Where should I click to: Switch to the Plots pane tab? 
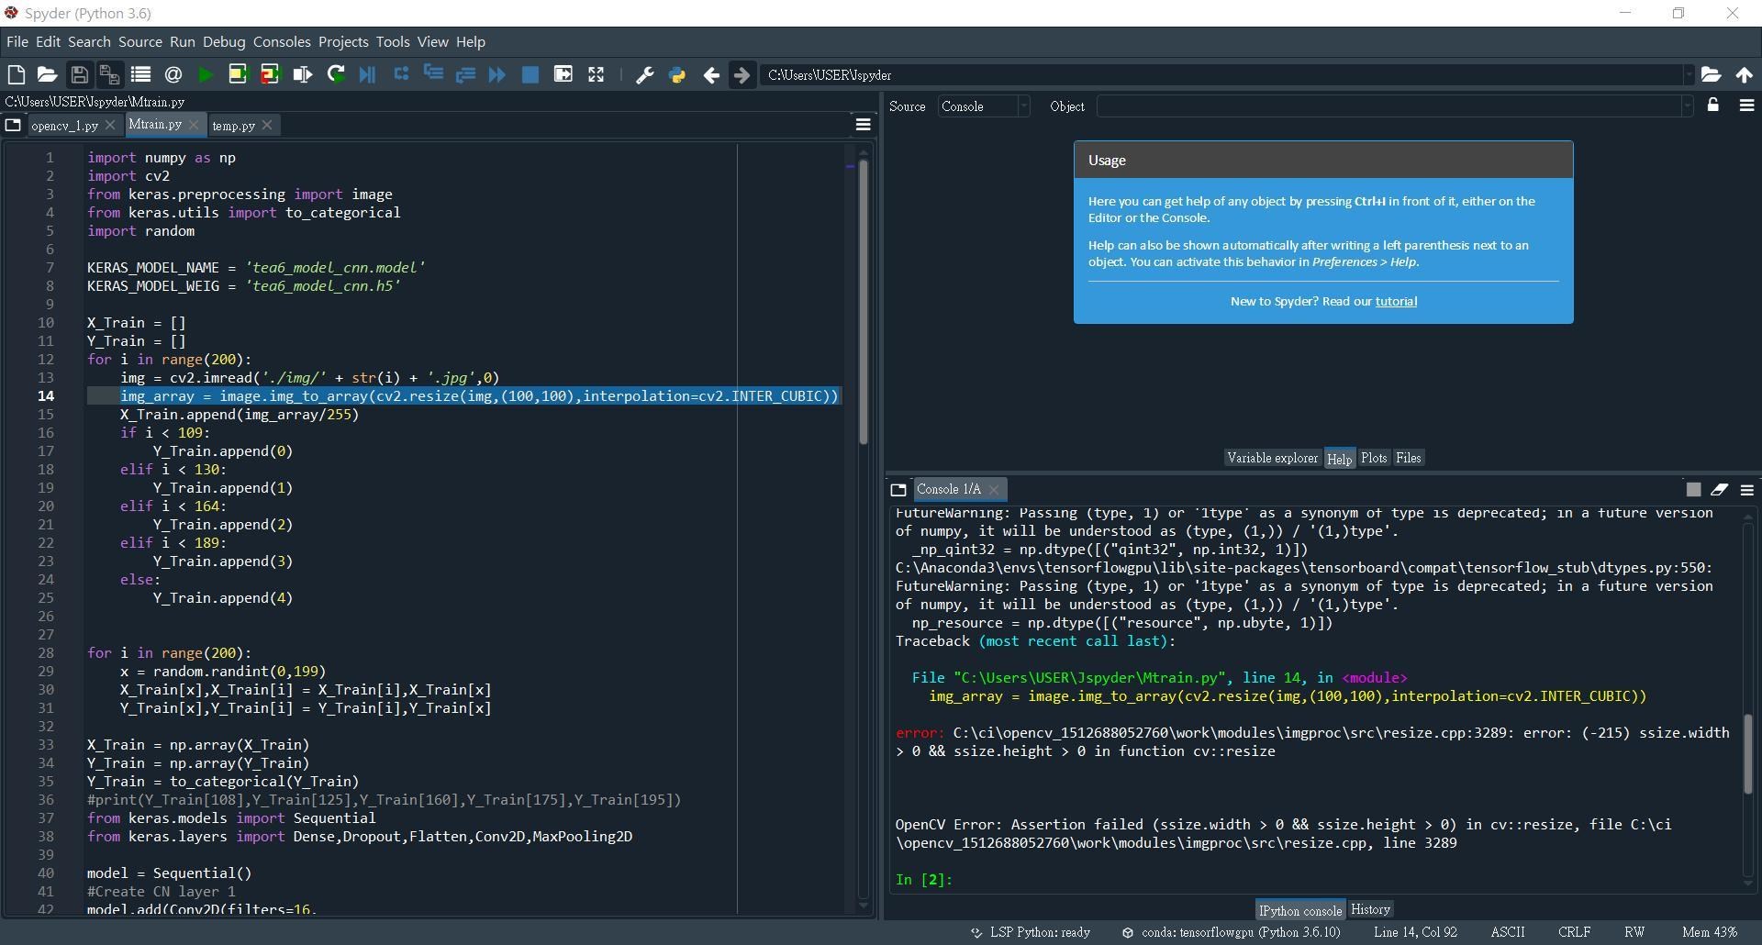click(1374, 458)
